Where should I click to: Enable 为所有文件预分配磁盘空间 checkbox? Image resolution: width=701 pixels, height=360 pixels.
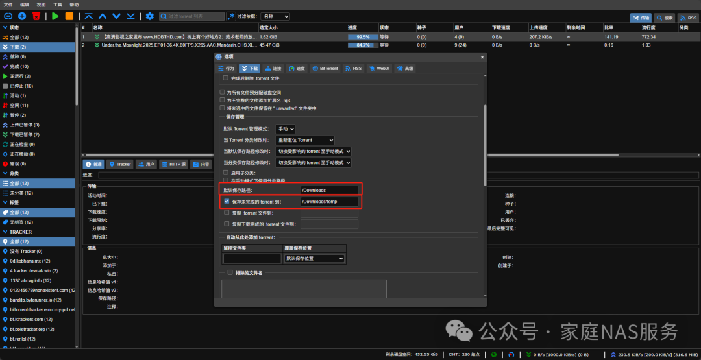coord(222,92)
